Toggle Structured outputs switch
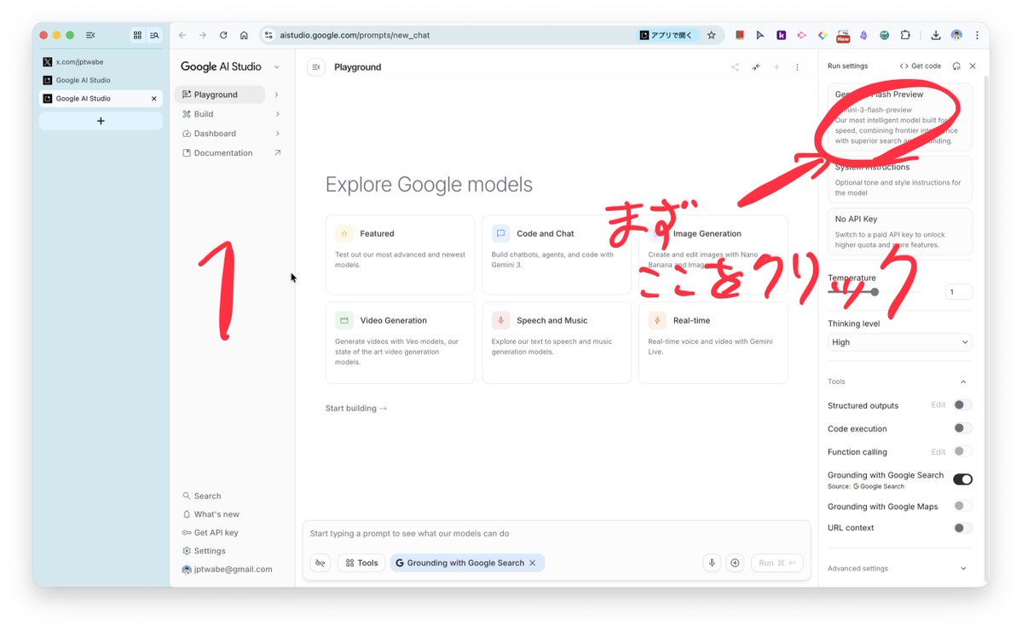Image resolution: width=1022 pixels, height=630 pixels. click(962, 404)
